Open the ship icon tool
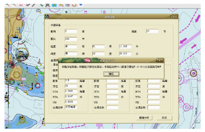This screenshot has width=205, height=132. tap(28, 5)
